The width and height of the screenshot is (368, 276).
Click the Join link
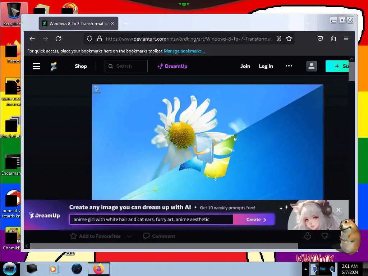[245, 66]
